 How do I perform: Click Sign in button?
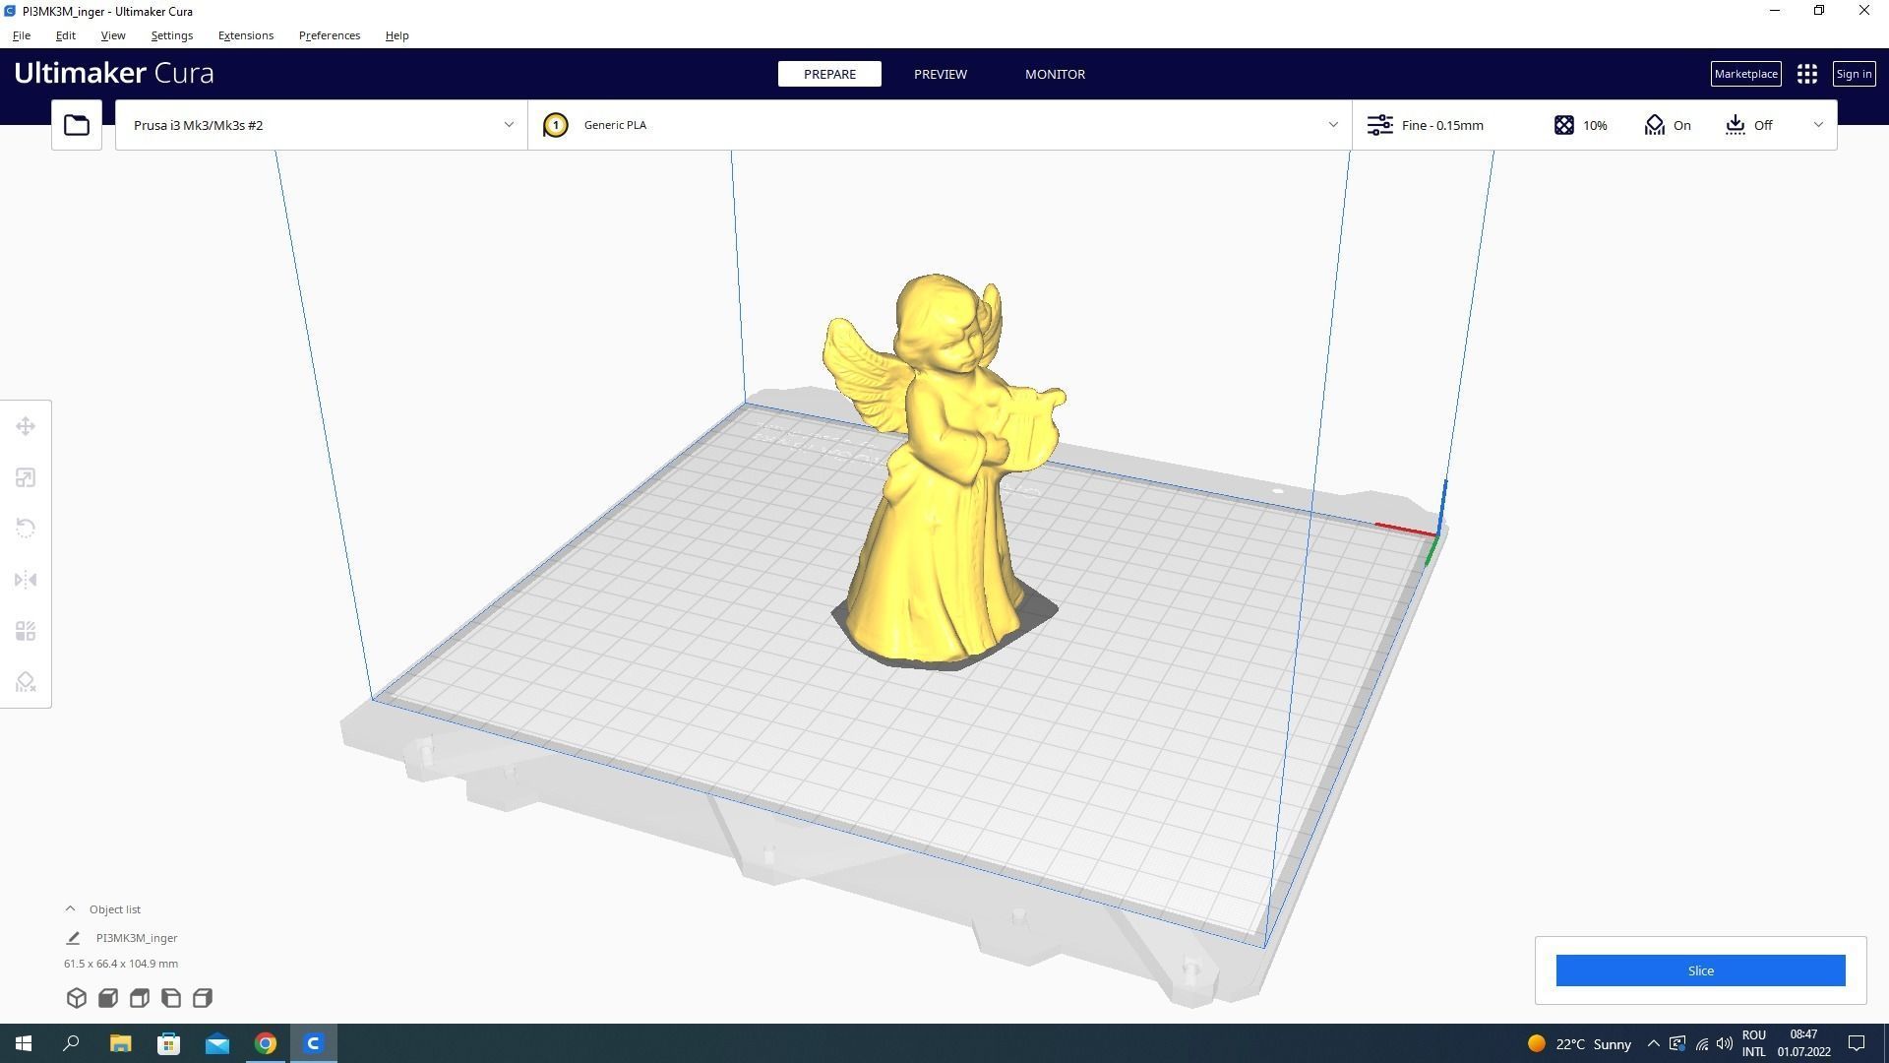[x=1854, y=74]
